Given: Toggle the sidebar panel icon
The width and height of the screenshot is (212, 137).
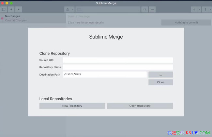Looking at the screenshot, I should [4, 9].
